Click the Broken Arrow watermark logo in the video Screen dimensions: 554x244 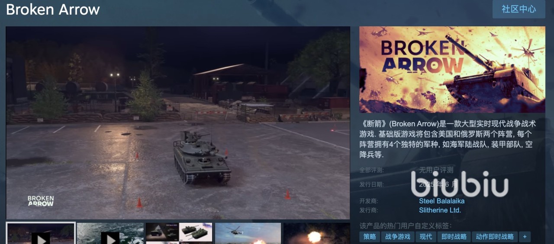41,201
